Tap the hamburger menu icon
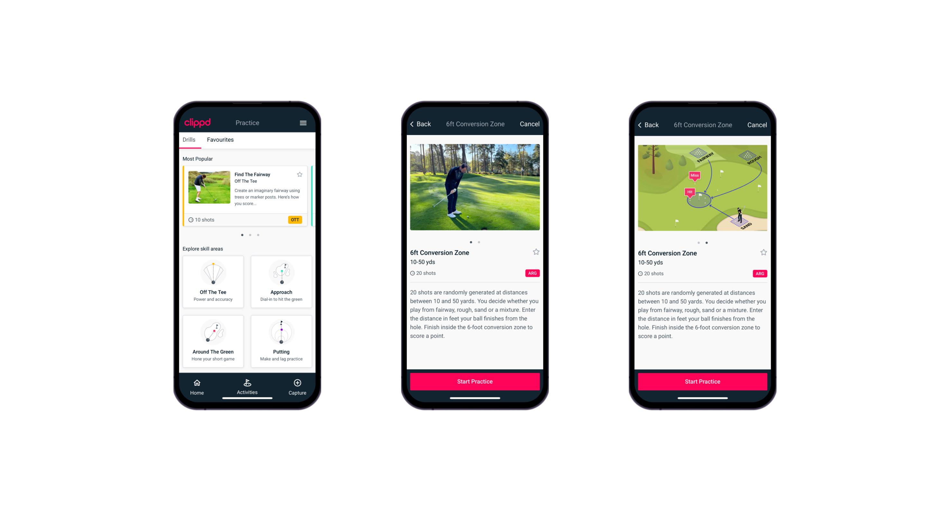This screenshot has height=511, width=950. point(305,123)
